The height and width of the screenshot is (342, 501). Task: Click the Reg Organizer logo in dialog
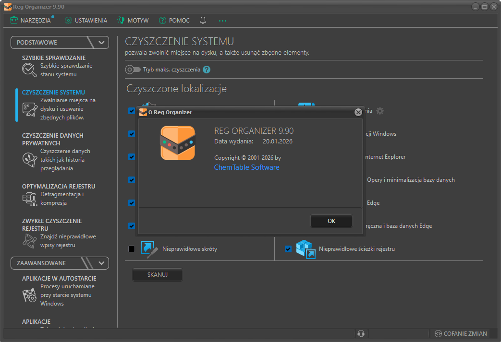(x=178, y=143)
